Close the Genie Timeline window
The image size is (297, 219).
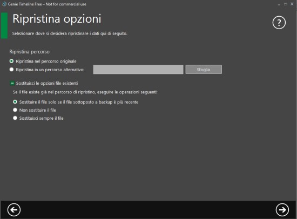coord(292,4)
